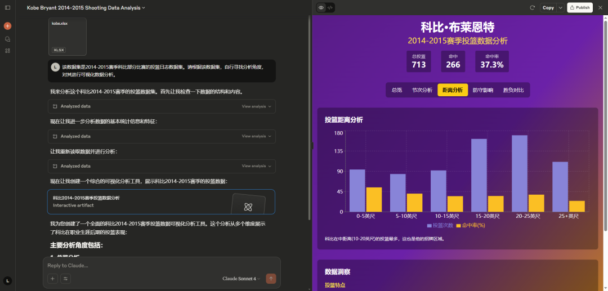Image resolution: width=608 pixels, height=291 pixels.
Task: Expand first Analyzed data View analysis
Action: [x=256, y=106]
